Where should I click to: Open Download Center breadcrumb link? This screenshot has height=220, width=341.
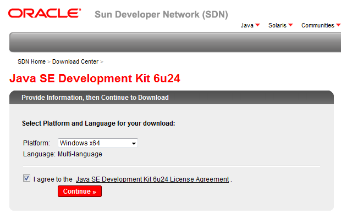(x=75, y=61)
